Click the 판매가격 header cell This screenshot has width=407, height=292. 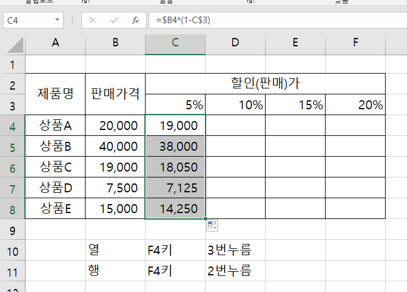[x=115, y=94]
